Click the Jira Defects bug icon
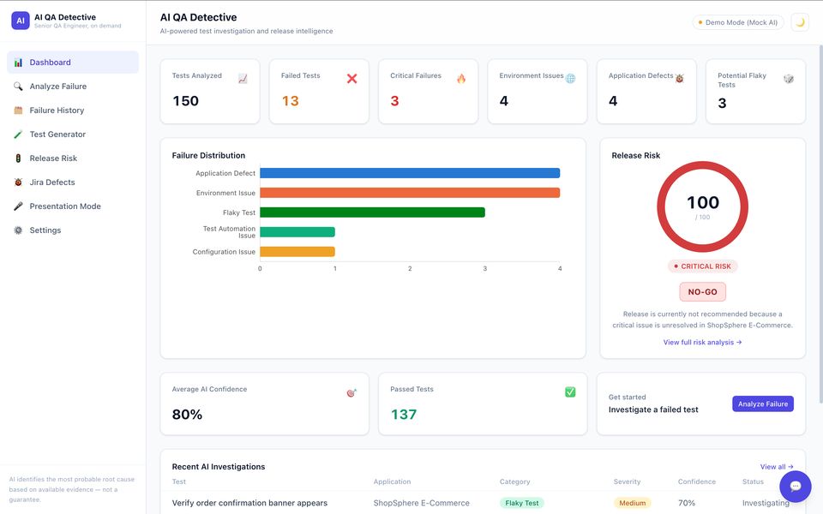Viewport: 823px width, 514px height. [x=18, y=182]
